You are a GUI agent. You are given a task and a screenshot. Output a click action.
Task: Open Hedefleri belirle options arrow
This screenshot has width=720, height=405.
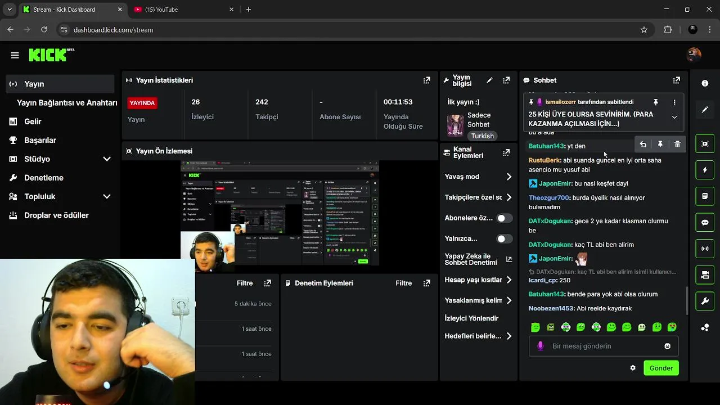click(509, 336)
